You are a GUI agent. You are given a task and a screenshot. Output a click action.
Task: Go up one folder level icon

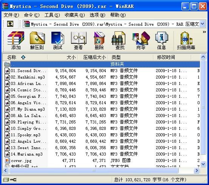click(10, 24)
